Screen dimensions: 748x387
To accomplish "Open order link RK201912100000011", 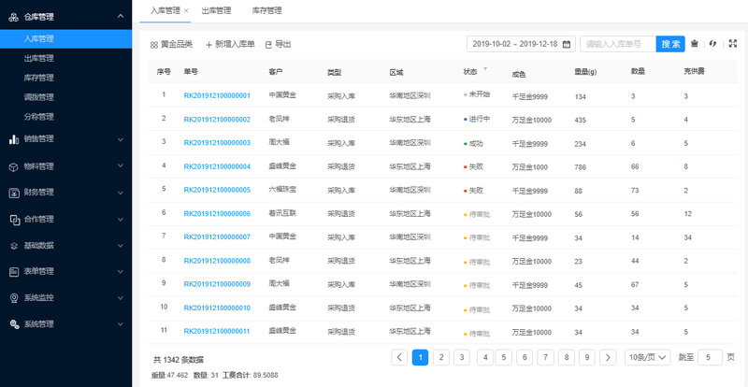I will point(217,331).
